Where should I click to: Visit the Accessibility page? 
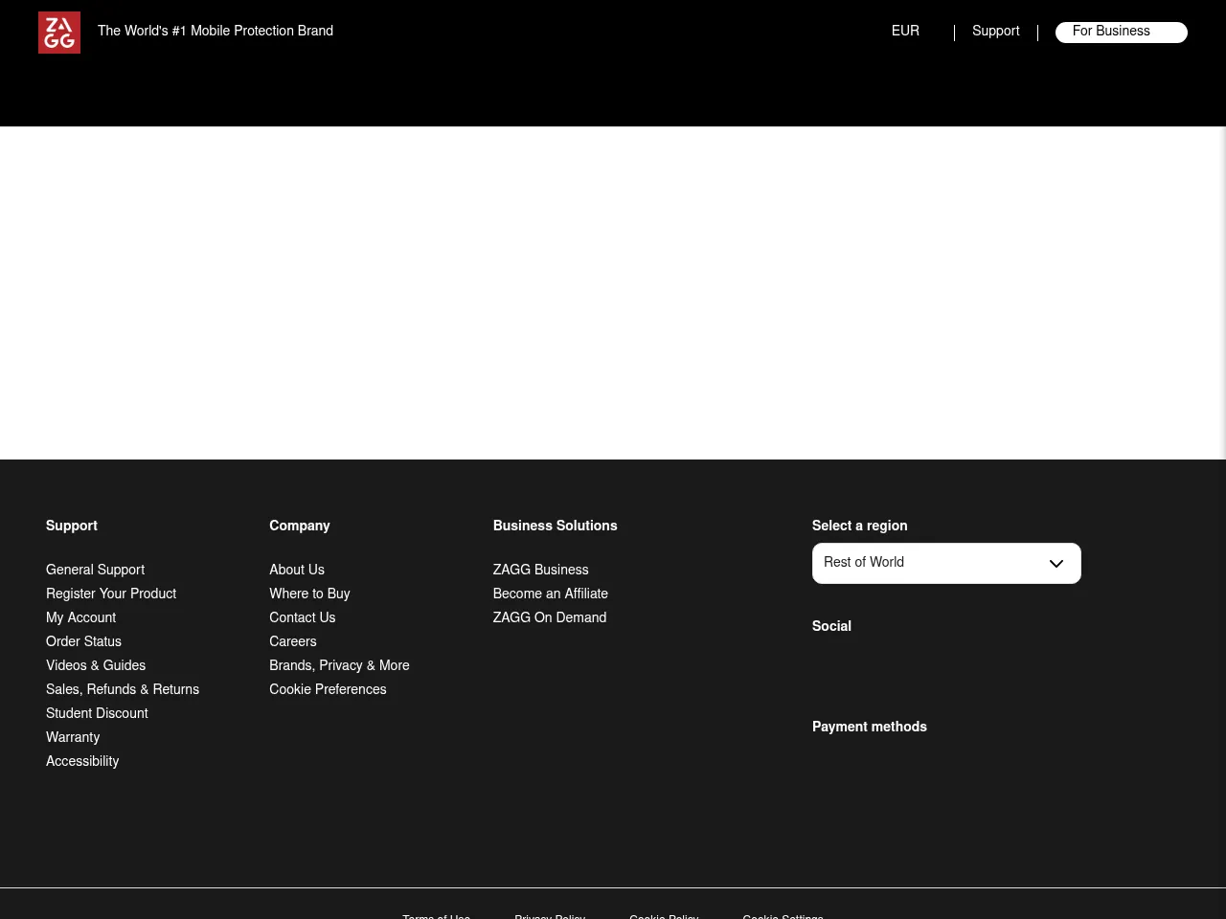coord(82,761)
